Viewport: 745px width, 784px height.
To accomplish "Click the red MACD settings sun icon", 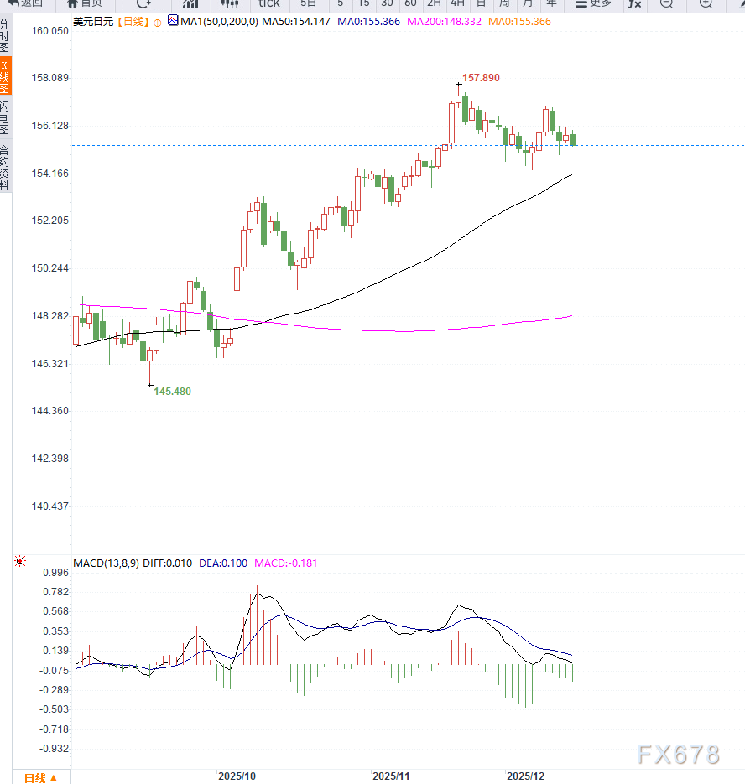I will coord(19,561).
